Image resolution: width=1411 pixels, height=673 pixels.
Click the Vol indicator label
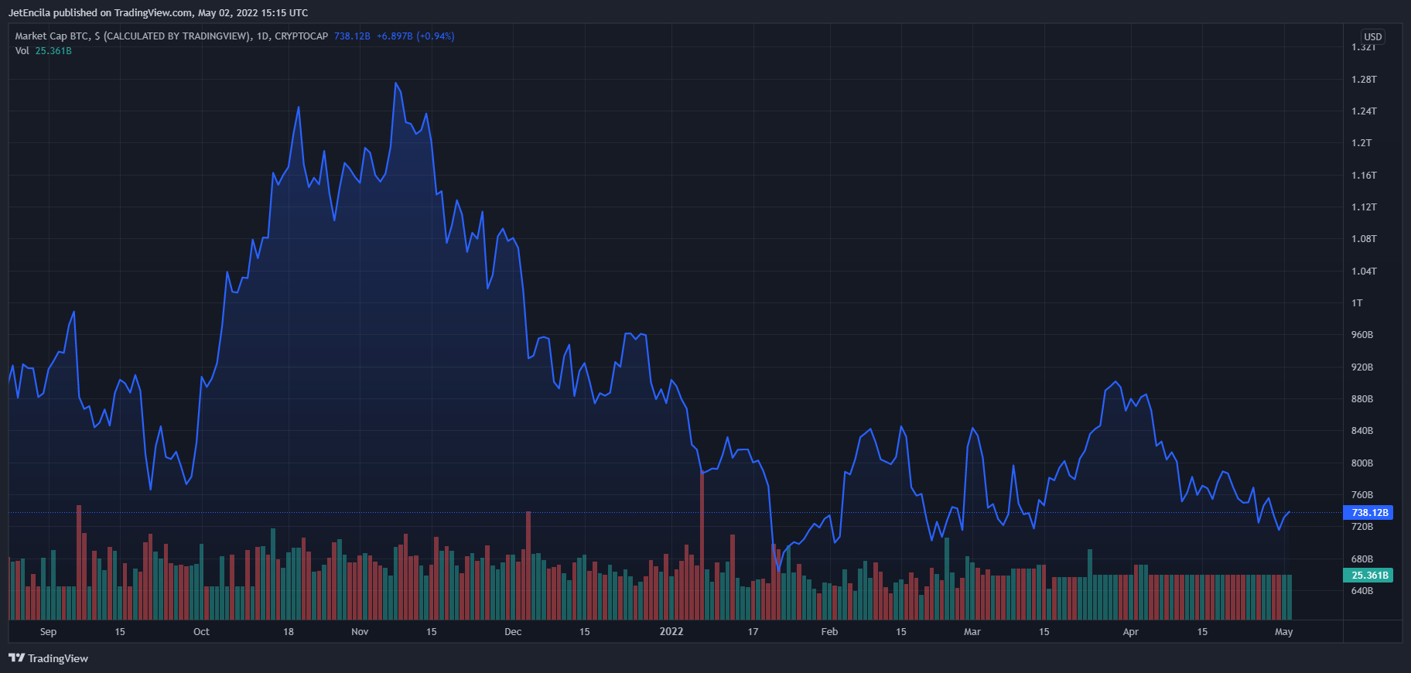click(x=22, y=51)
